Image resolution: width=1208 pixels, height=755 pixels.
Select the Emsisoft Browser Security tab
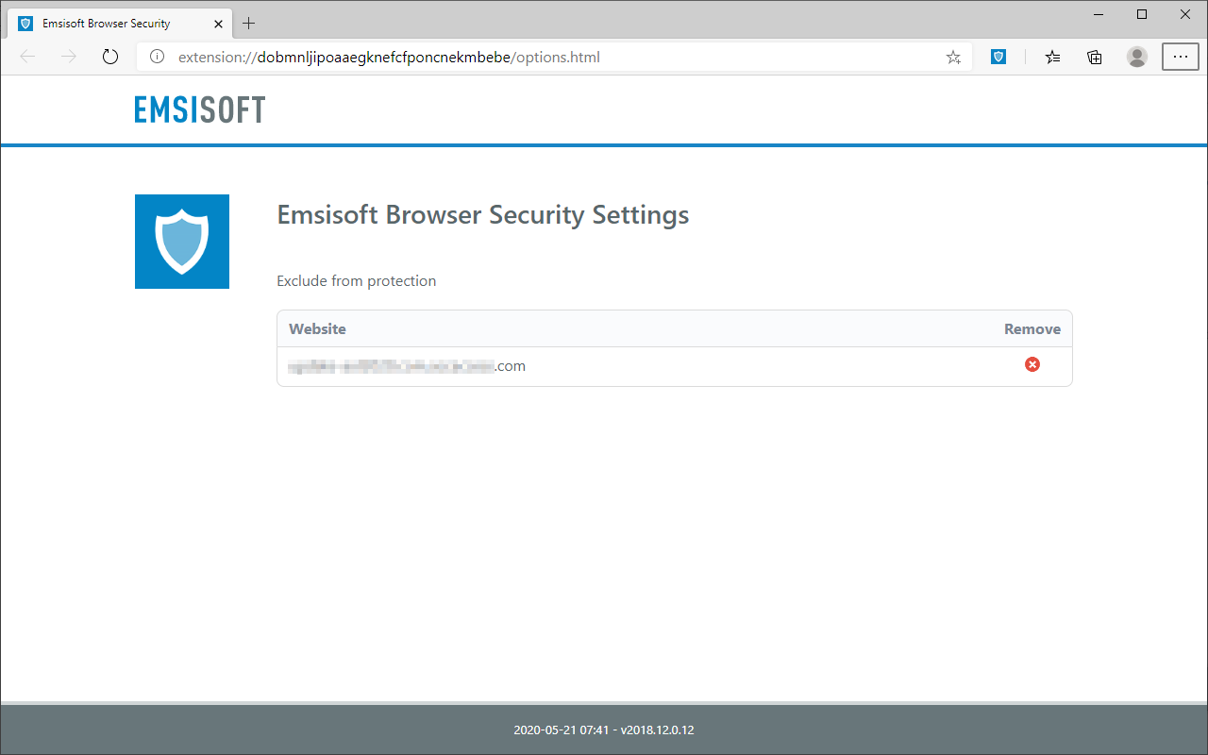(x=107, y=24)
